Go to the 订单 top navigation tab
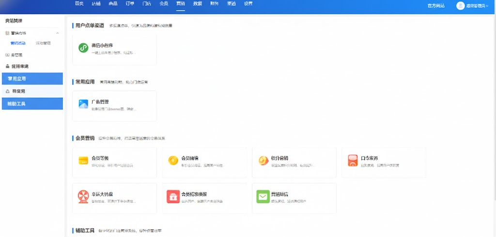 [x=130, y=4]
